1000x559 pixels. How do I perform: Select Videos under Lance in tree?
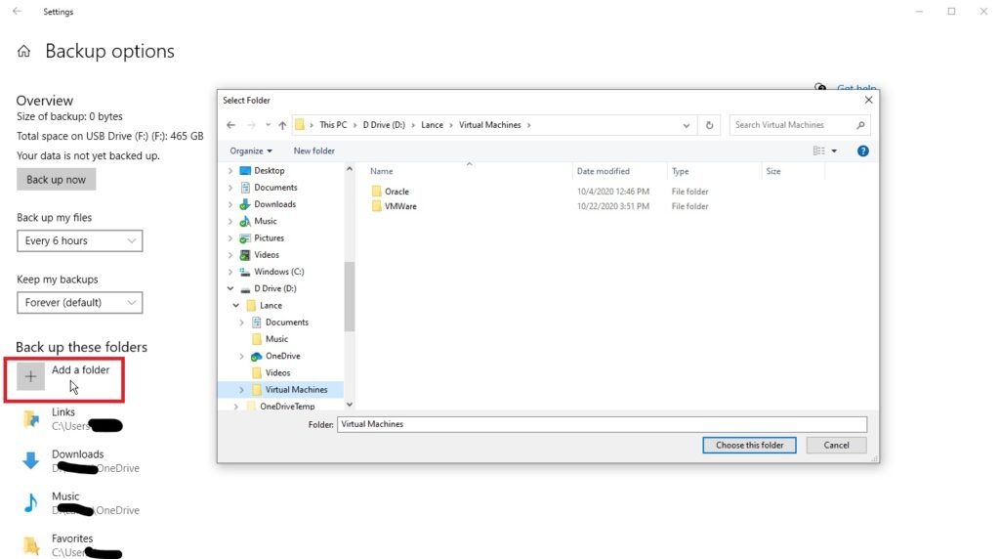278,372
